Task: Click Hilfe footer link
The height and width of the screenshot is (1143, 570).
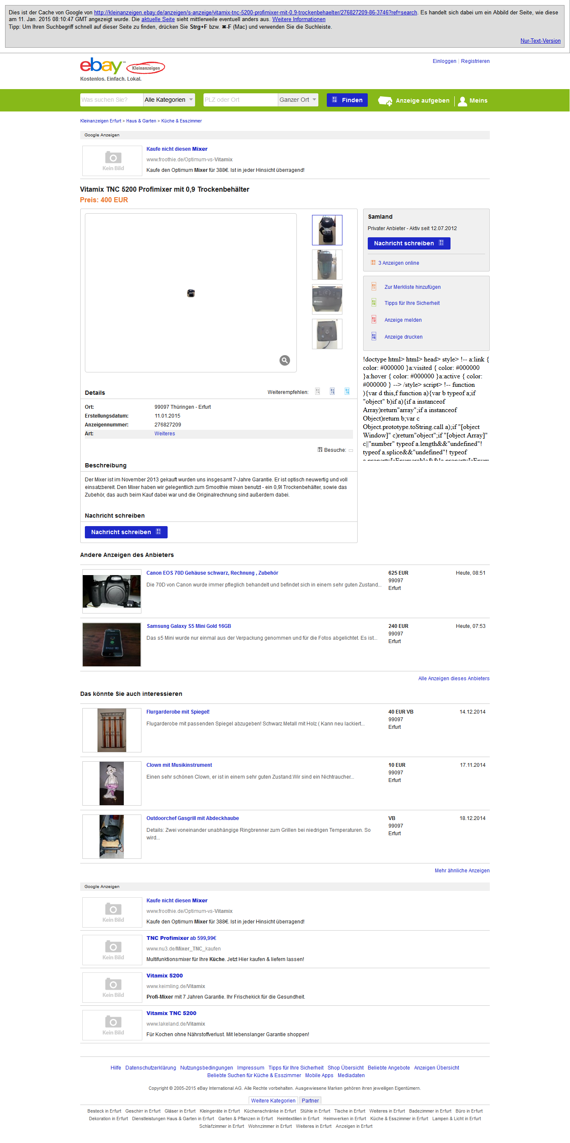Action: tap(116, 1067)
